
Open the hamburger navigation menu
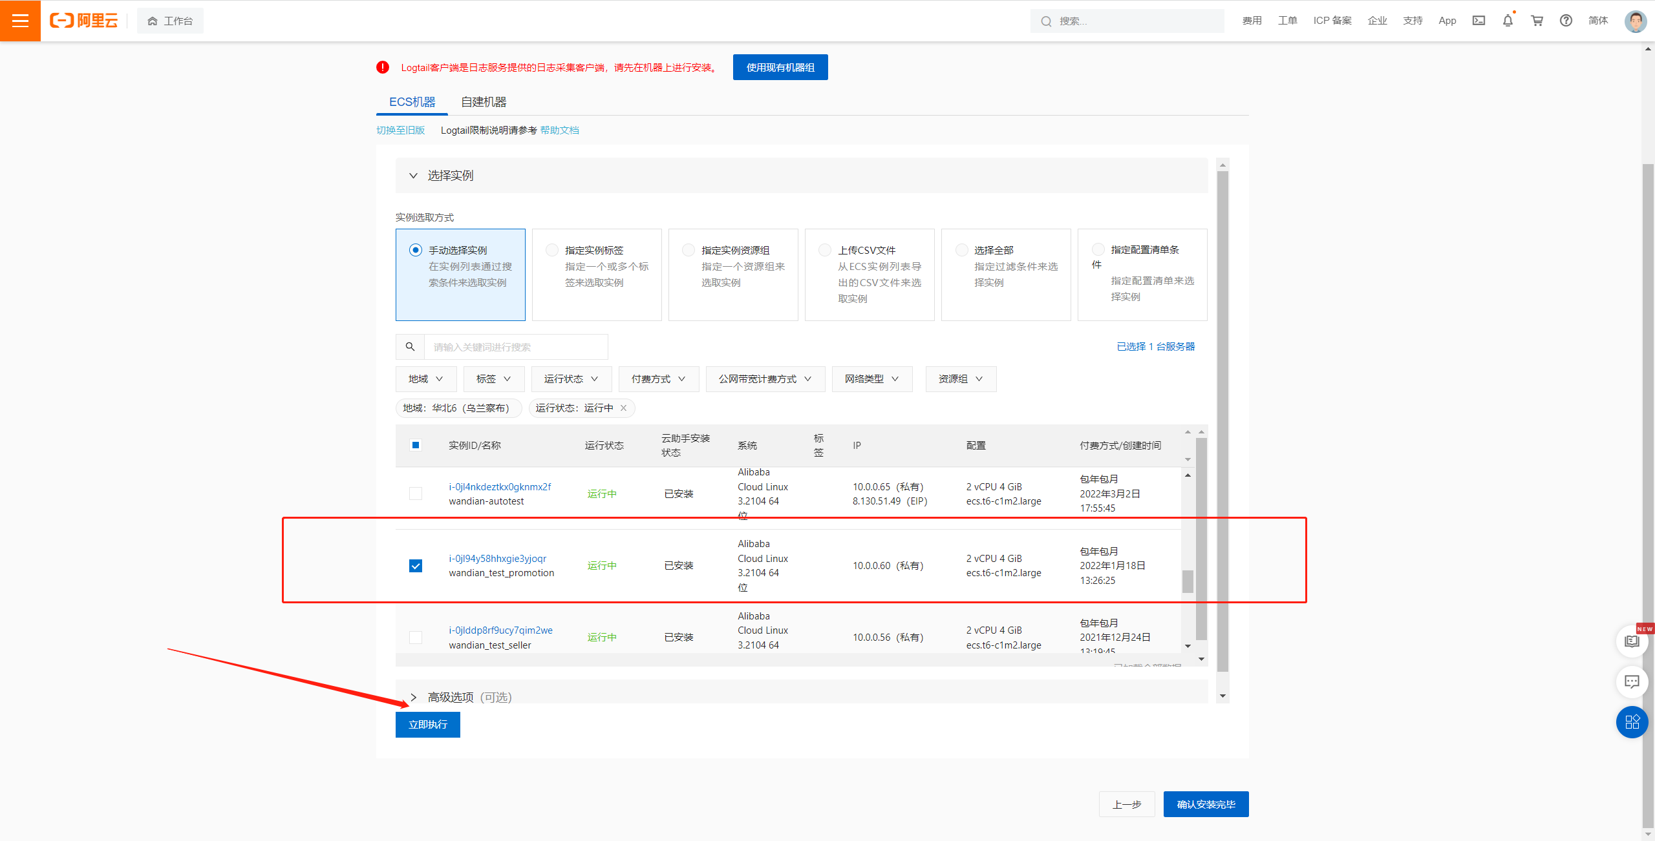[20, 21]
